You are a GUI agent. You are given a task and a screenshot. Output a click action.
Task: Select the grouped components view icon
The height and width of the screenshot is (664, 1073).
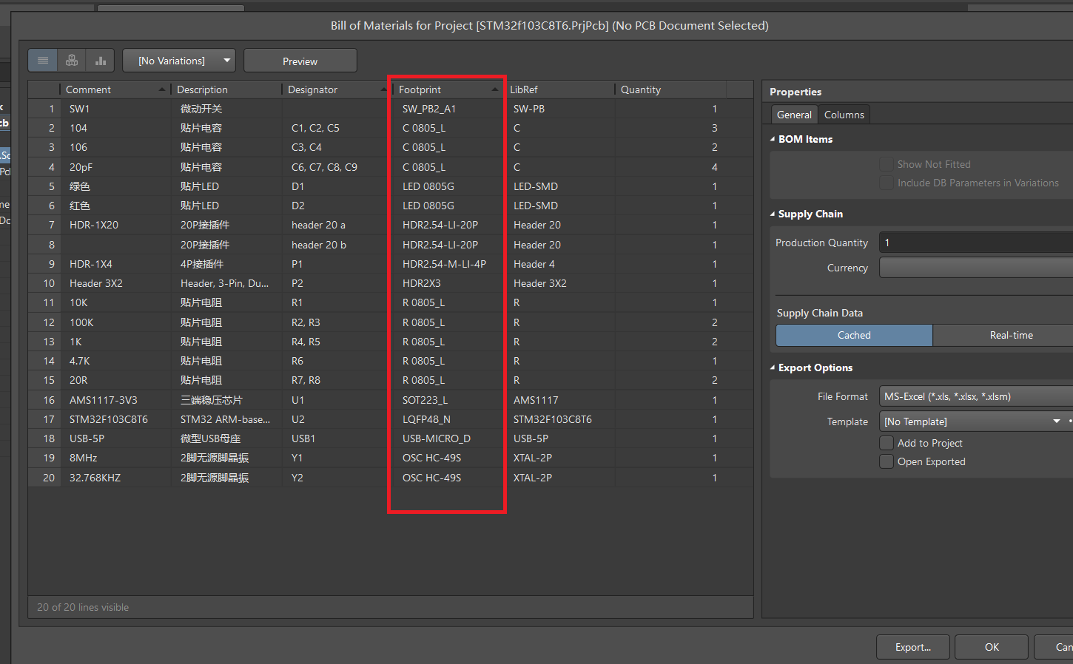72,61
